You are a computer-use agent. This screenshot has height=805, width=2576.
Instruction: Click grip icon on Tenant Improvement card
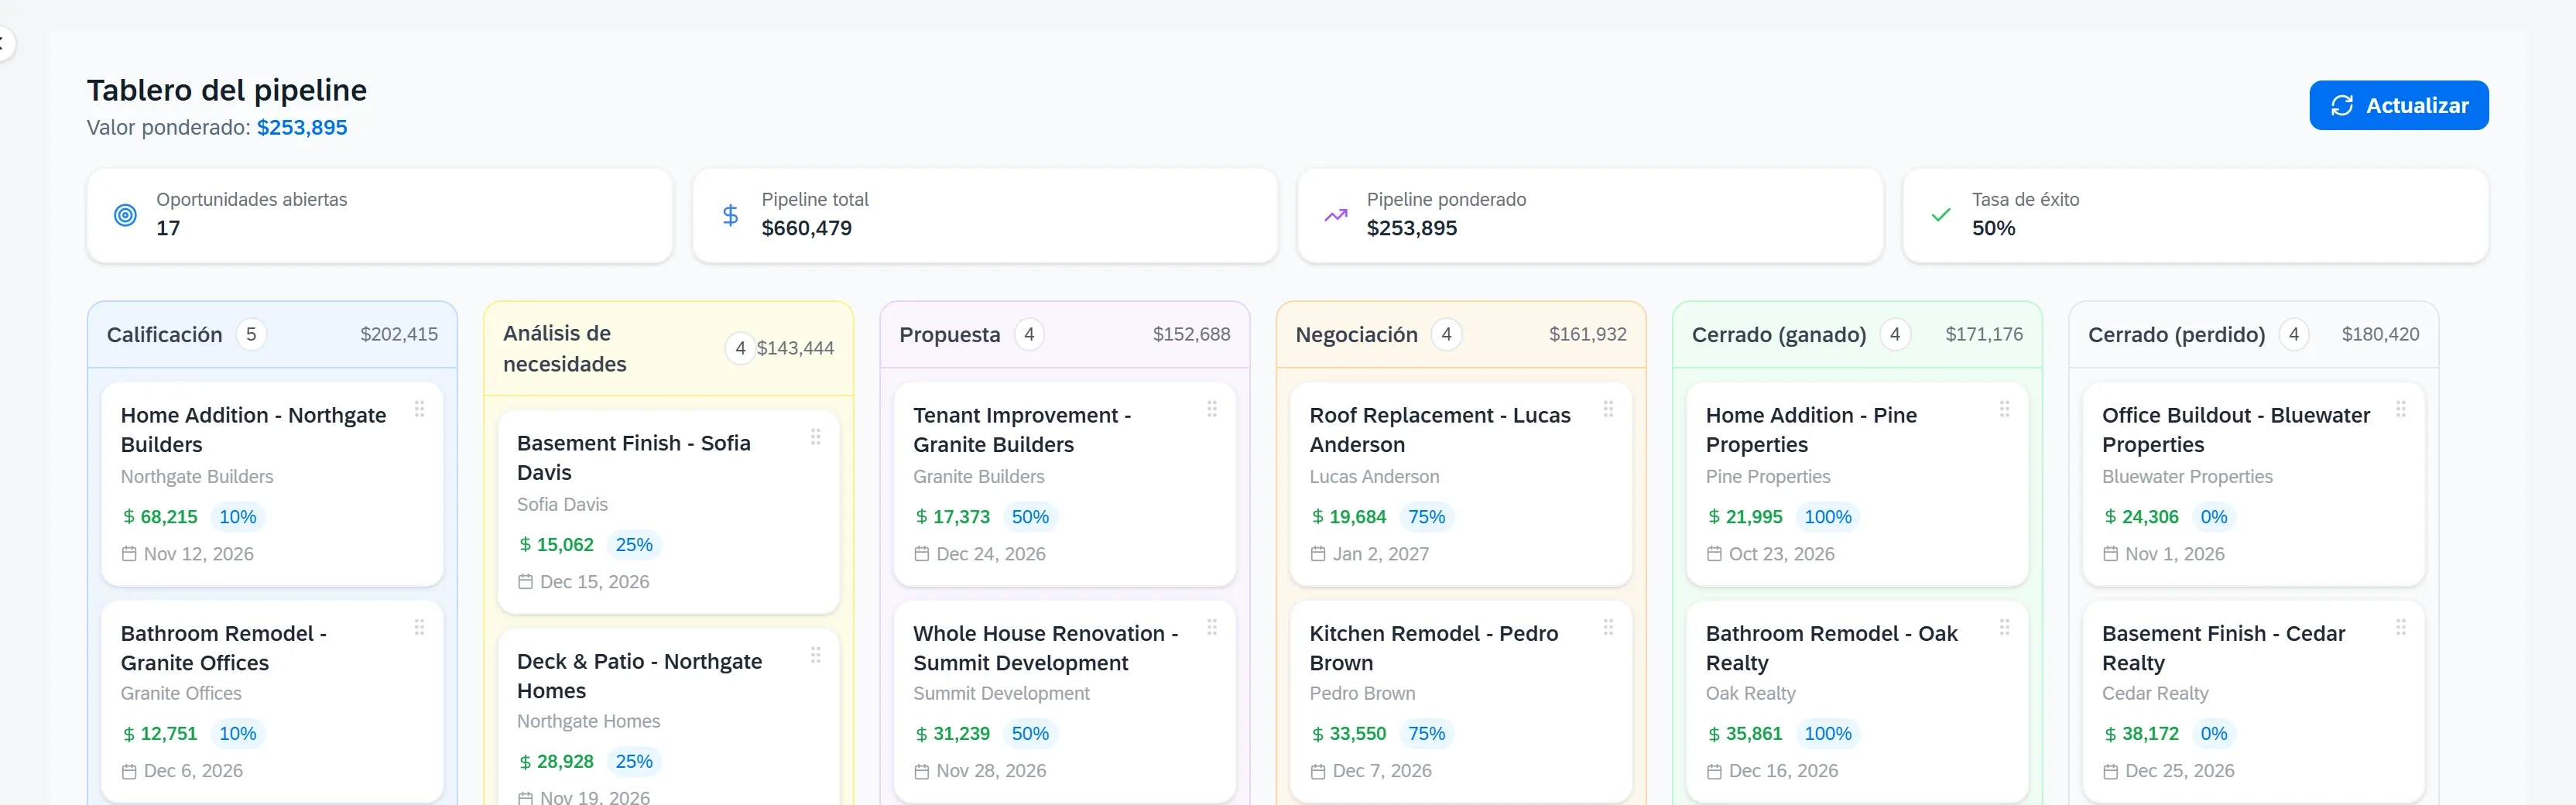click(1211, 409)
